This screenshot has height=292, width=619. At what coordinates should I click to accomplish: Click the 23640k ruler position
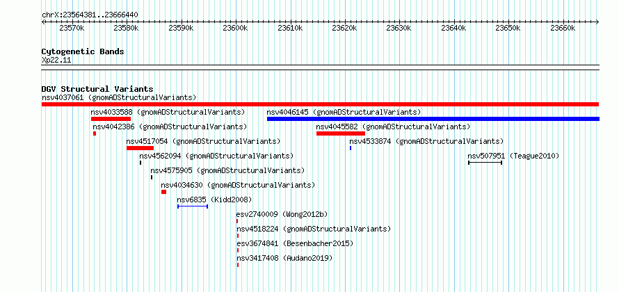click(454, 28)
